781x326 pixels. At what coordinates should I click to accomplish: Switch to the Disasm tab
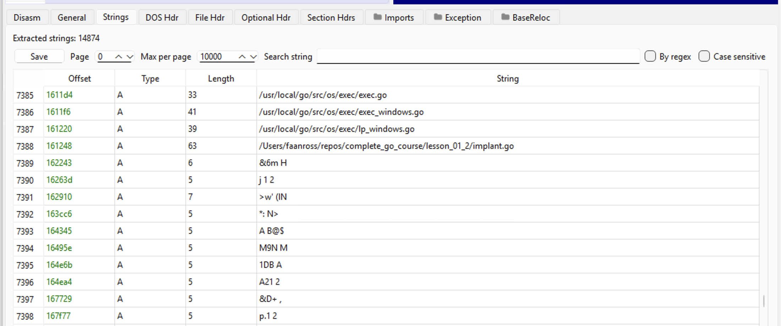(x=27, y=17)
